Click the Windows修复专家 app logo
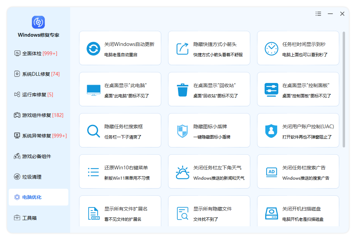Image resolution: width=356 pixels, height=240 pixels. pyautogui.click(x=38, y=22)
